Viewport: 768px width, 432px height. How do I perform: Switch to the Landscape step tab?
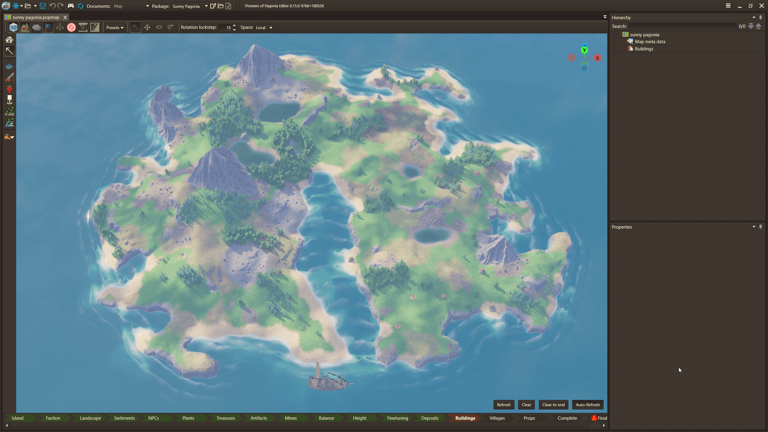[x=90, y=418]
